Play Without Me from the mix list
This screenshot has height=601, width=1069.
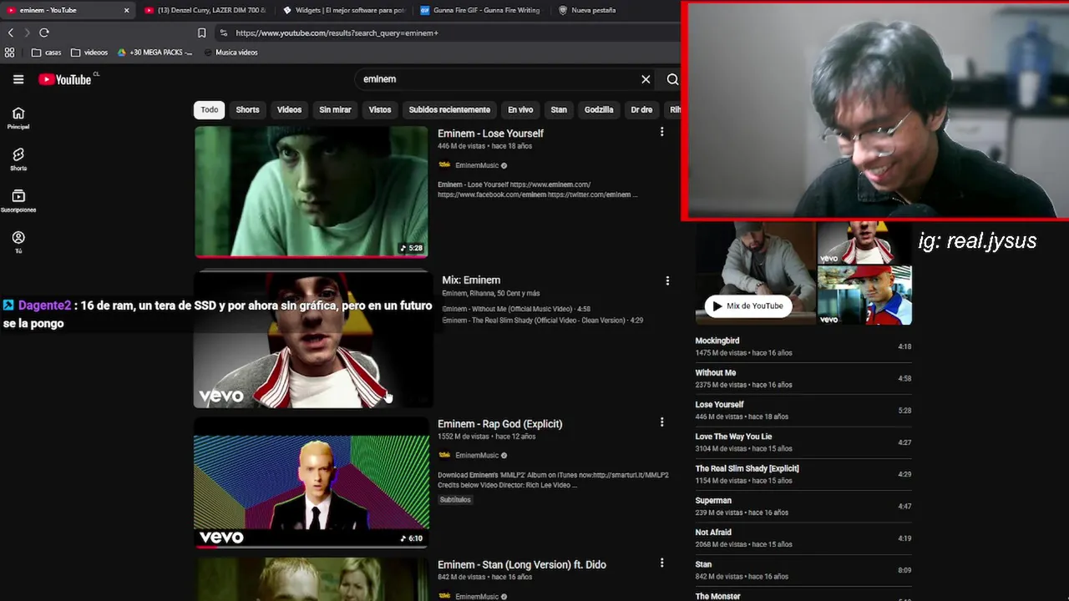tap(803, 378)
